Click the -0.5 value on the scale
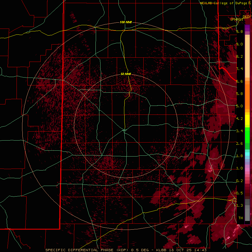252x252 pixels. (238, 193)
